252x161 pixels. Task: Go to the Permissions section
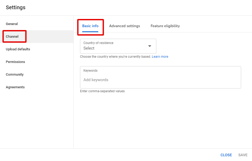tap(37, 62)
